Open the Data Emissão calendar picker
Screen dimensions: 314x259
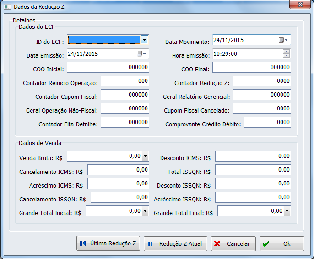point(142,54)
